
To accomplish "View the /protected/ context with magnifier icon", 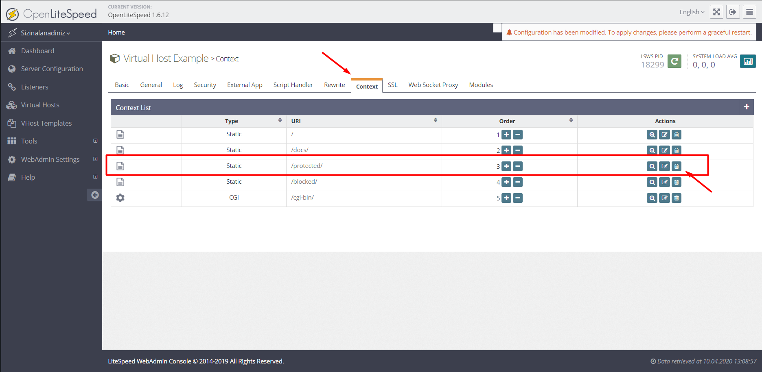I will tap(652, 166).
